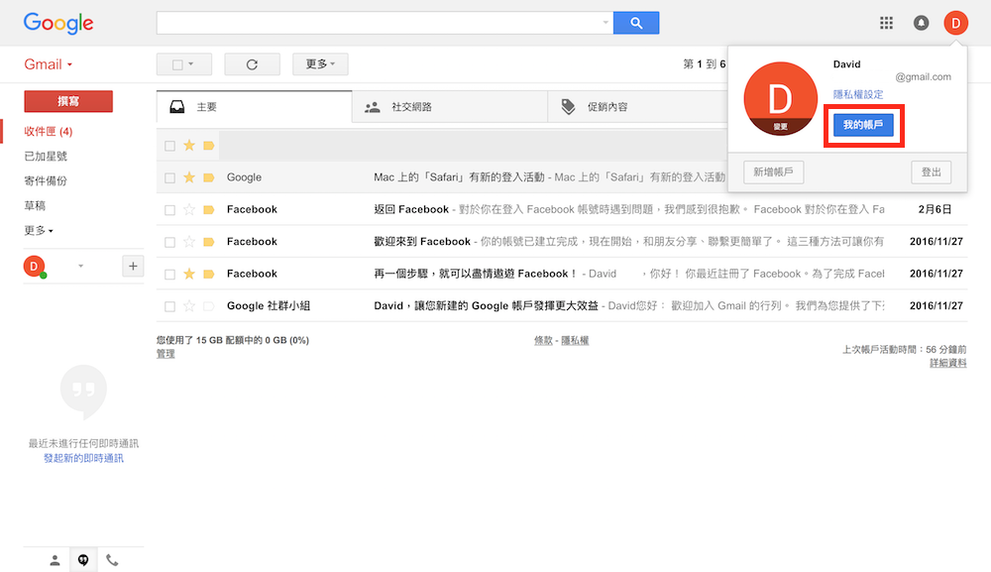Select checkbox of Facebook email dated 2月6日
Image resolution: width=991 pixels, height=572 pixels.
pos(169,210)
